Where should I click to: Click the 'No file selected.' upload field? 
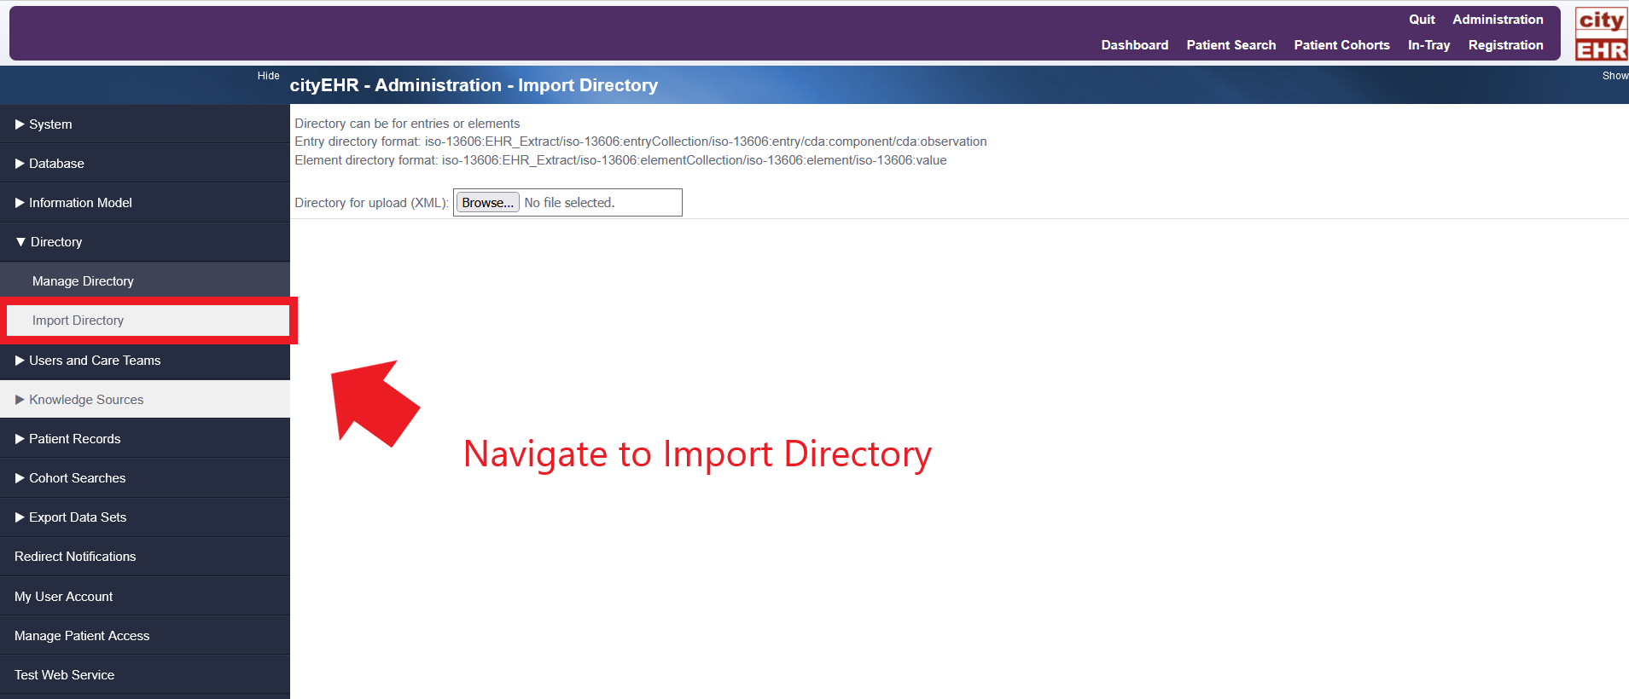[569, 203]
